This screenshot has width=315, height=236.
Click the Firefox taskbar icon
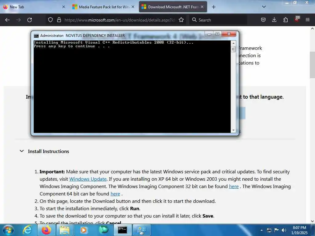(46, 230)
